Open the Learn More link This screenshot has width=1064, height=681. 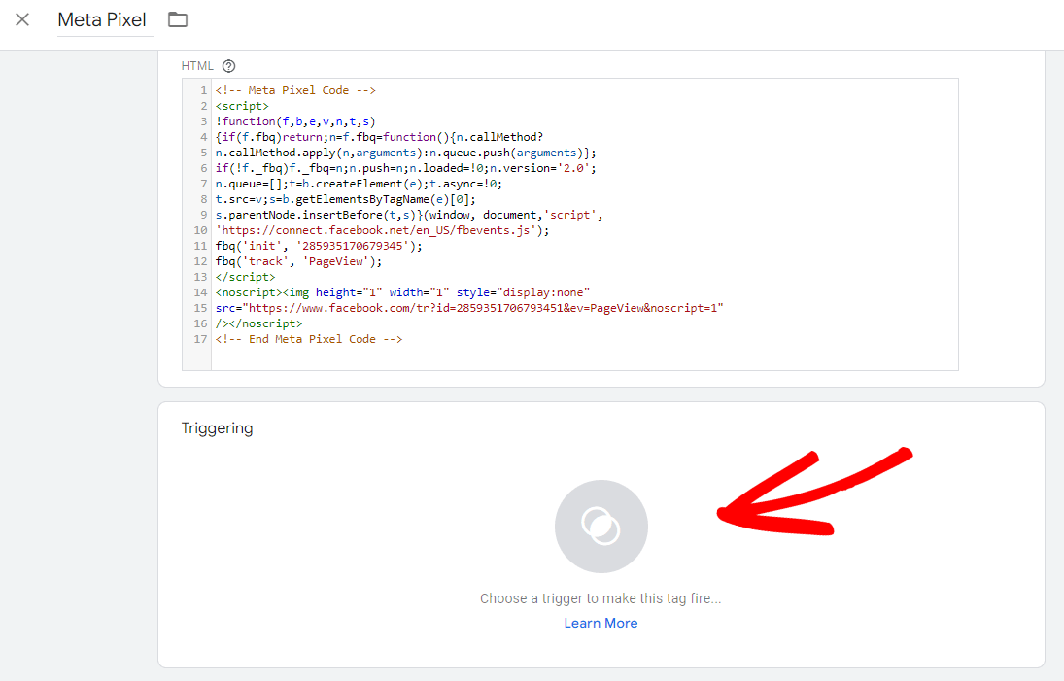point(601,622)
